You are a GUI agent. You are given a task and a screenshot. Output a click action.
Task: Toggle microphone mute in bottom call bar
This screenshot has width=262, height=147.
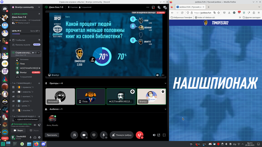point(104,135)
